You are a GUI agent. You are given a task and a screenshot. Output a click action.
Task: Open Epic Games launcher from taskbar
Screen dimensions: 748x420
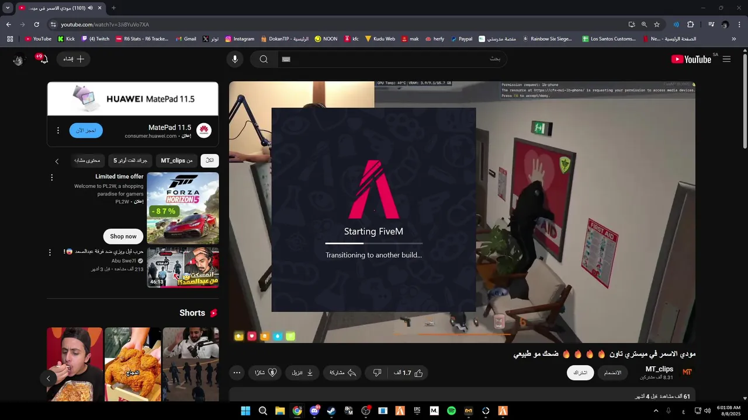pos(417,411)
